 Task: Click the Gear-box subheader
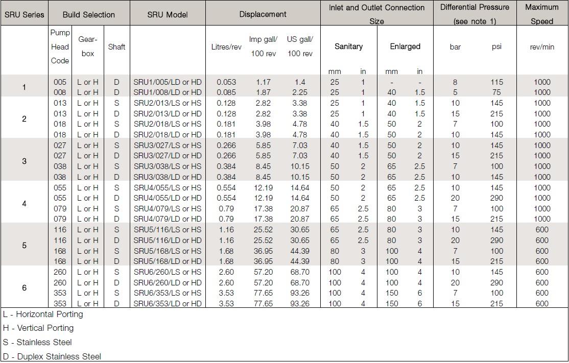(x=88, y=46)
